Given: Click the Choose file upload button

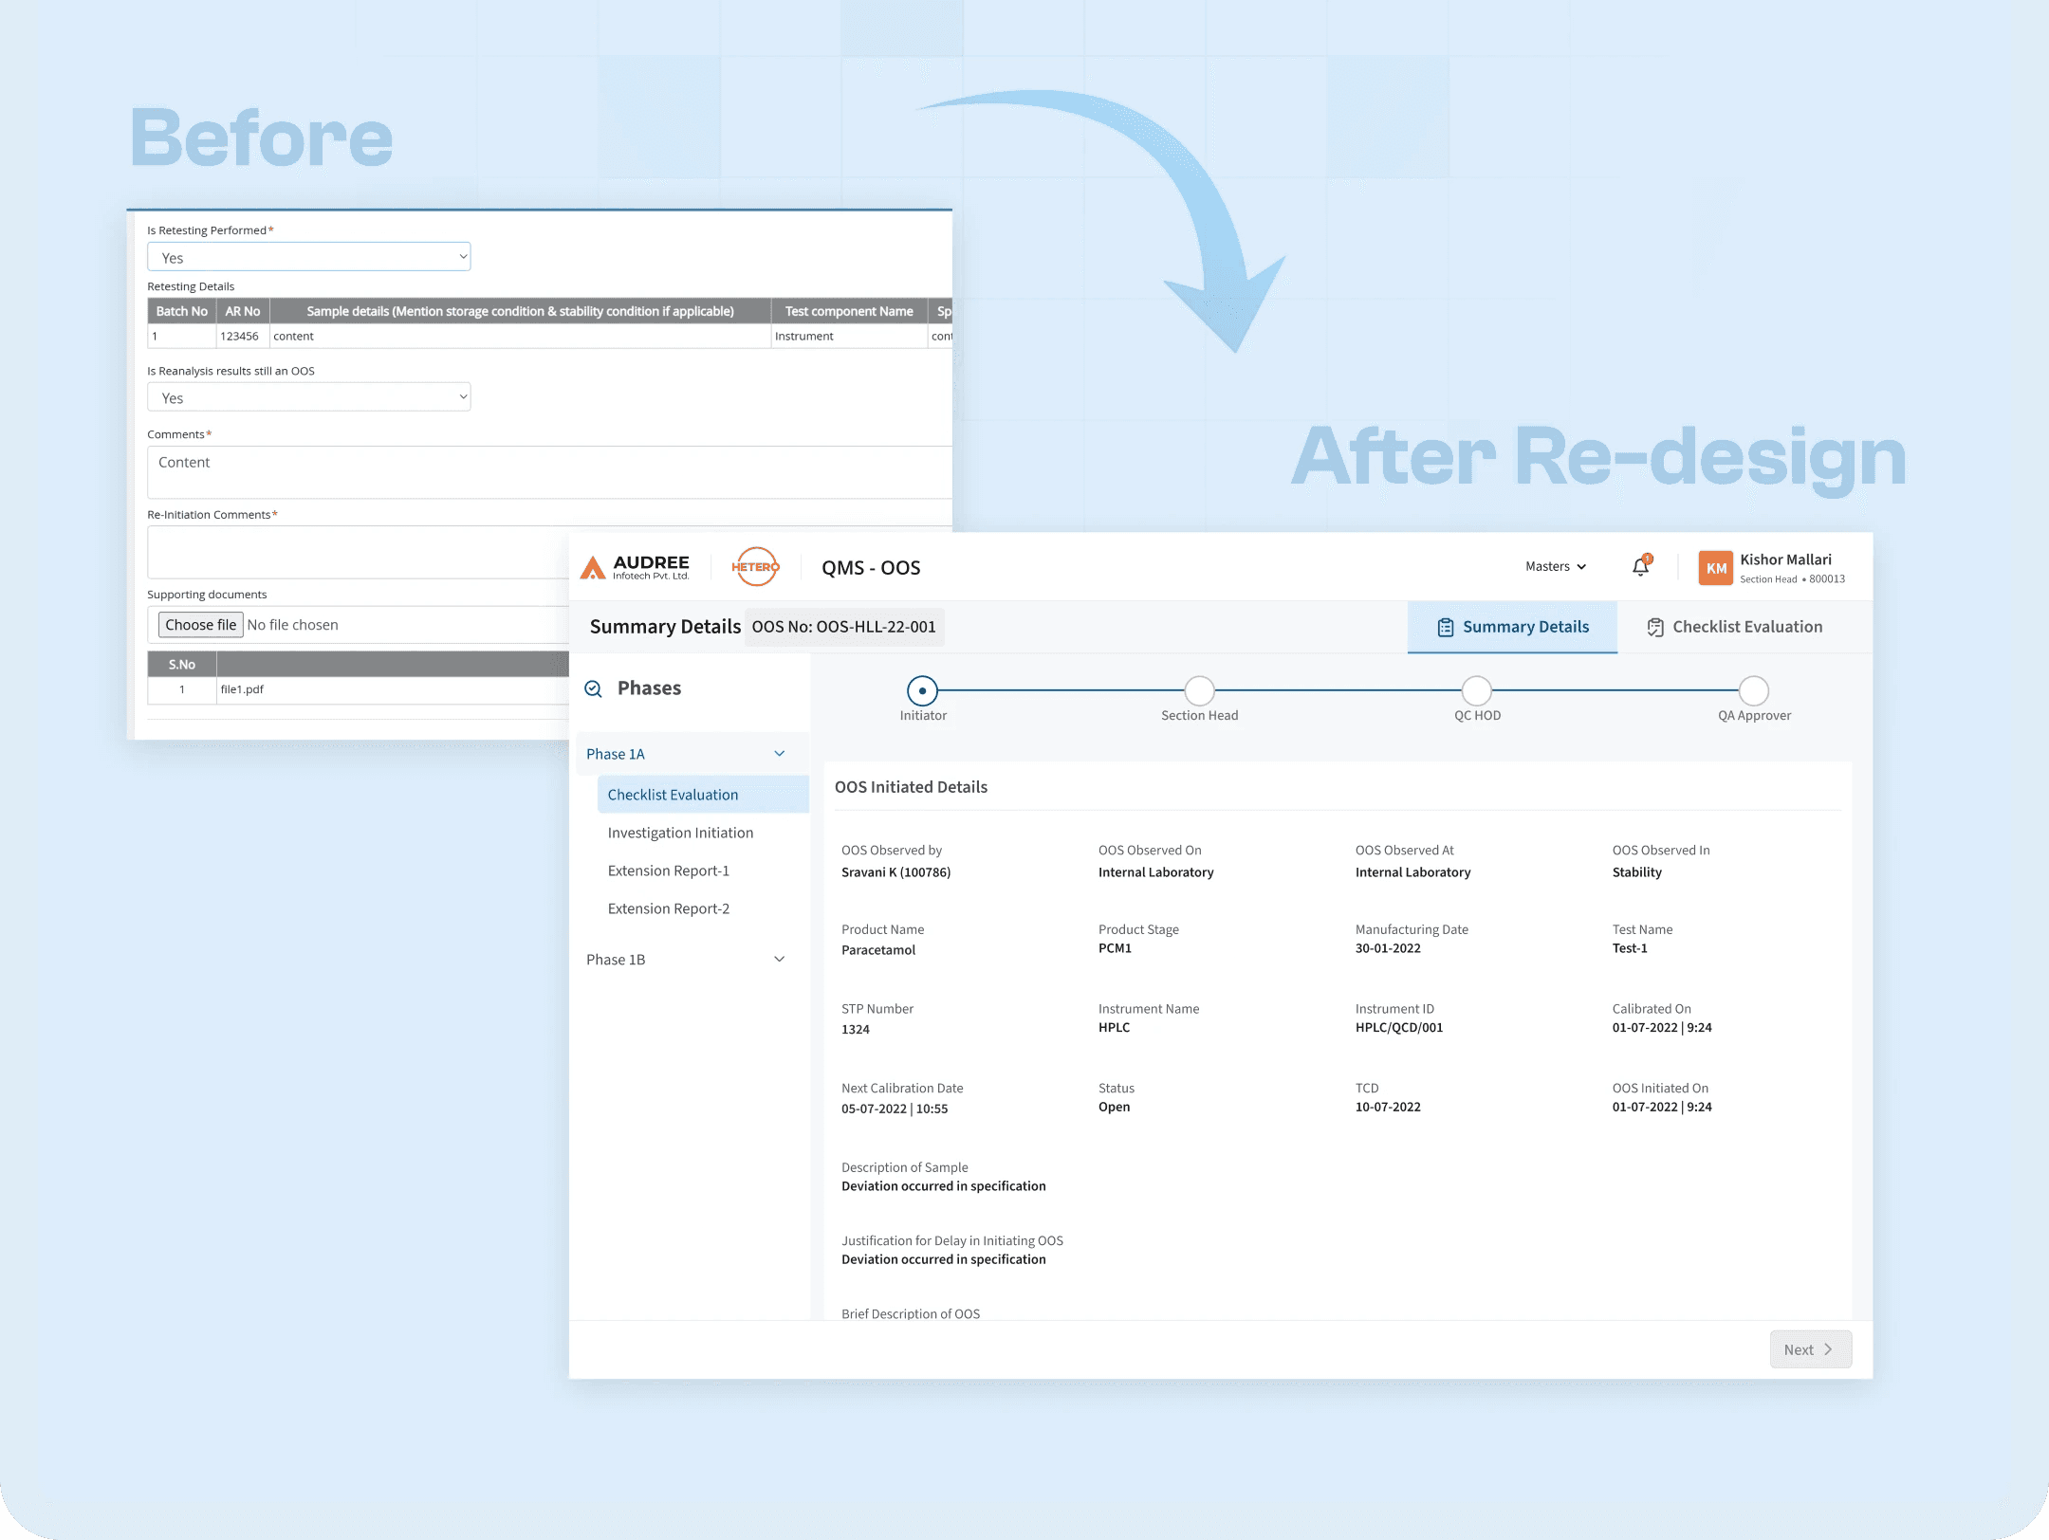Looking at the screenshot, I should coord(200,624).
